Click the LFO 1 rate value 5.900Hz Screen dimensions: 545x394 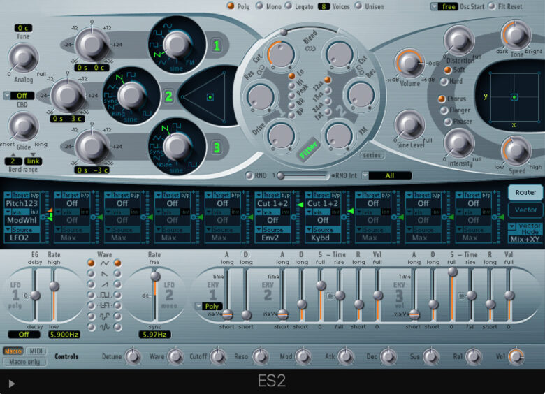(64, 335)
